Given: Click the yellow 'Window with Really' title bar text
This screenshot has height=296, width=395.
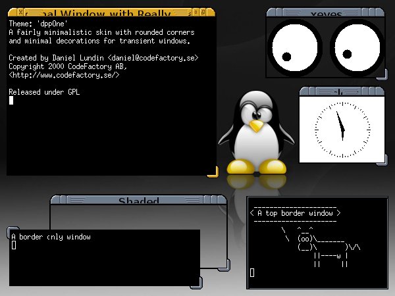Looking at the screenshot, I should pyautogui.click(x=115, y=13).
